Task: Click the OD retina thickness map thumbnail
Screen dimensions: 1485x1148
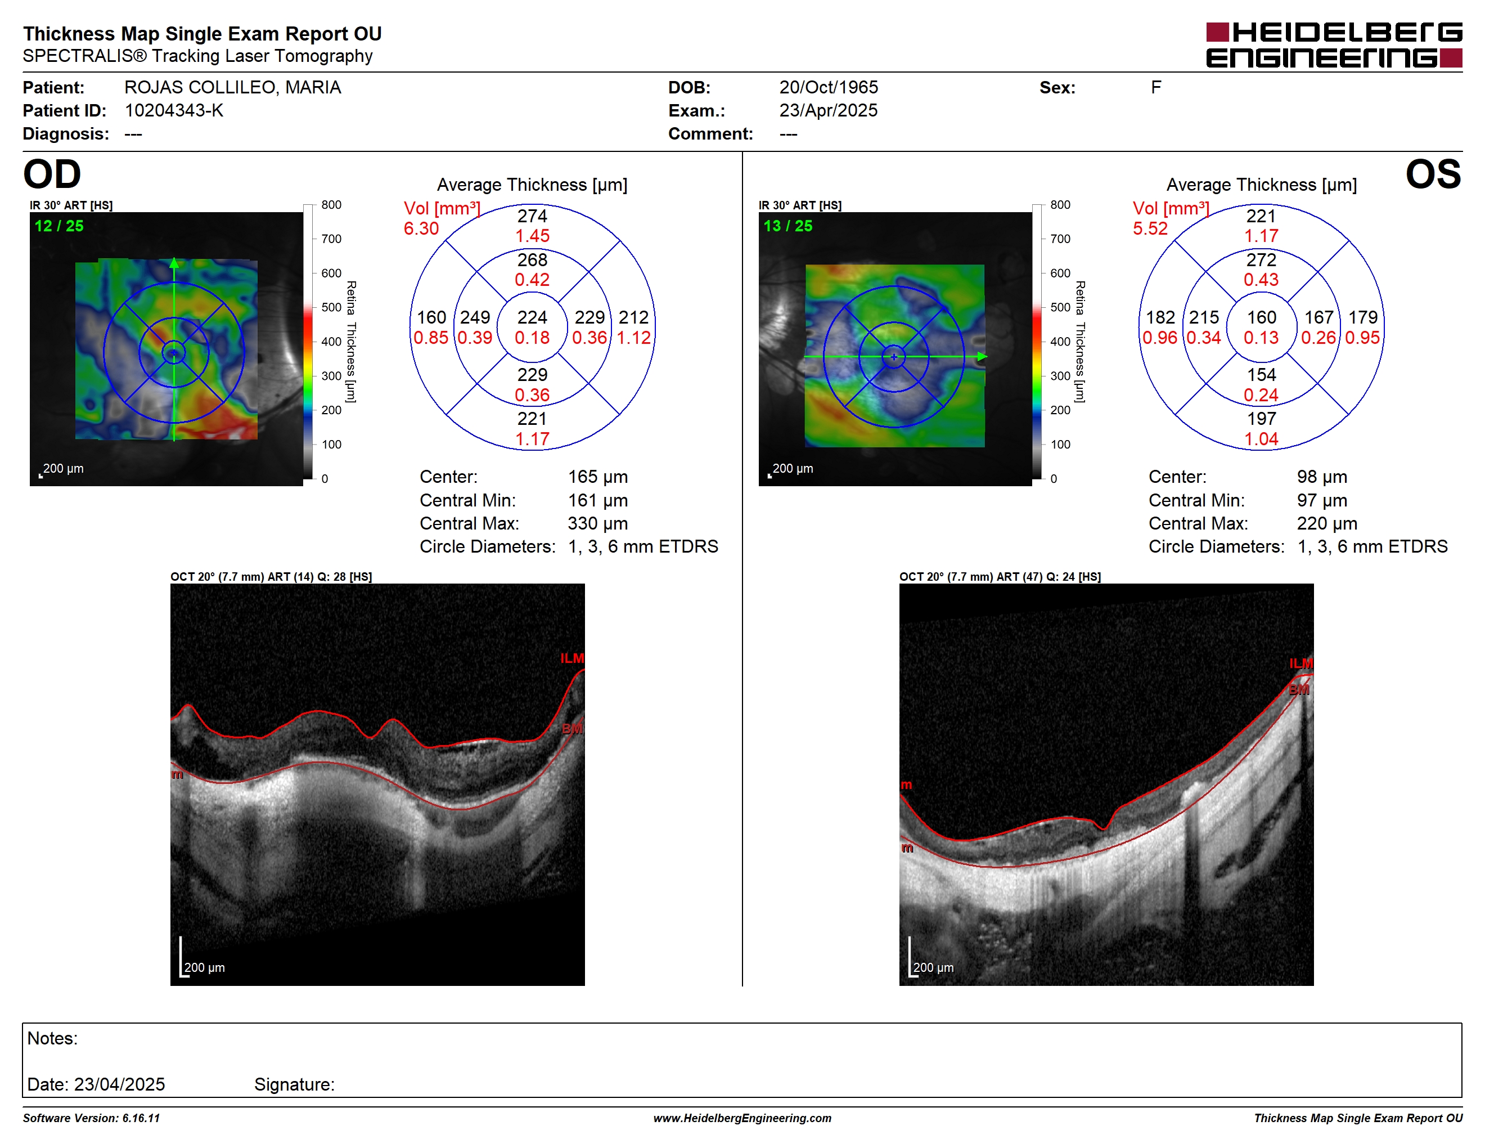Action: (x=166, y=349)
